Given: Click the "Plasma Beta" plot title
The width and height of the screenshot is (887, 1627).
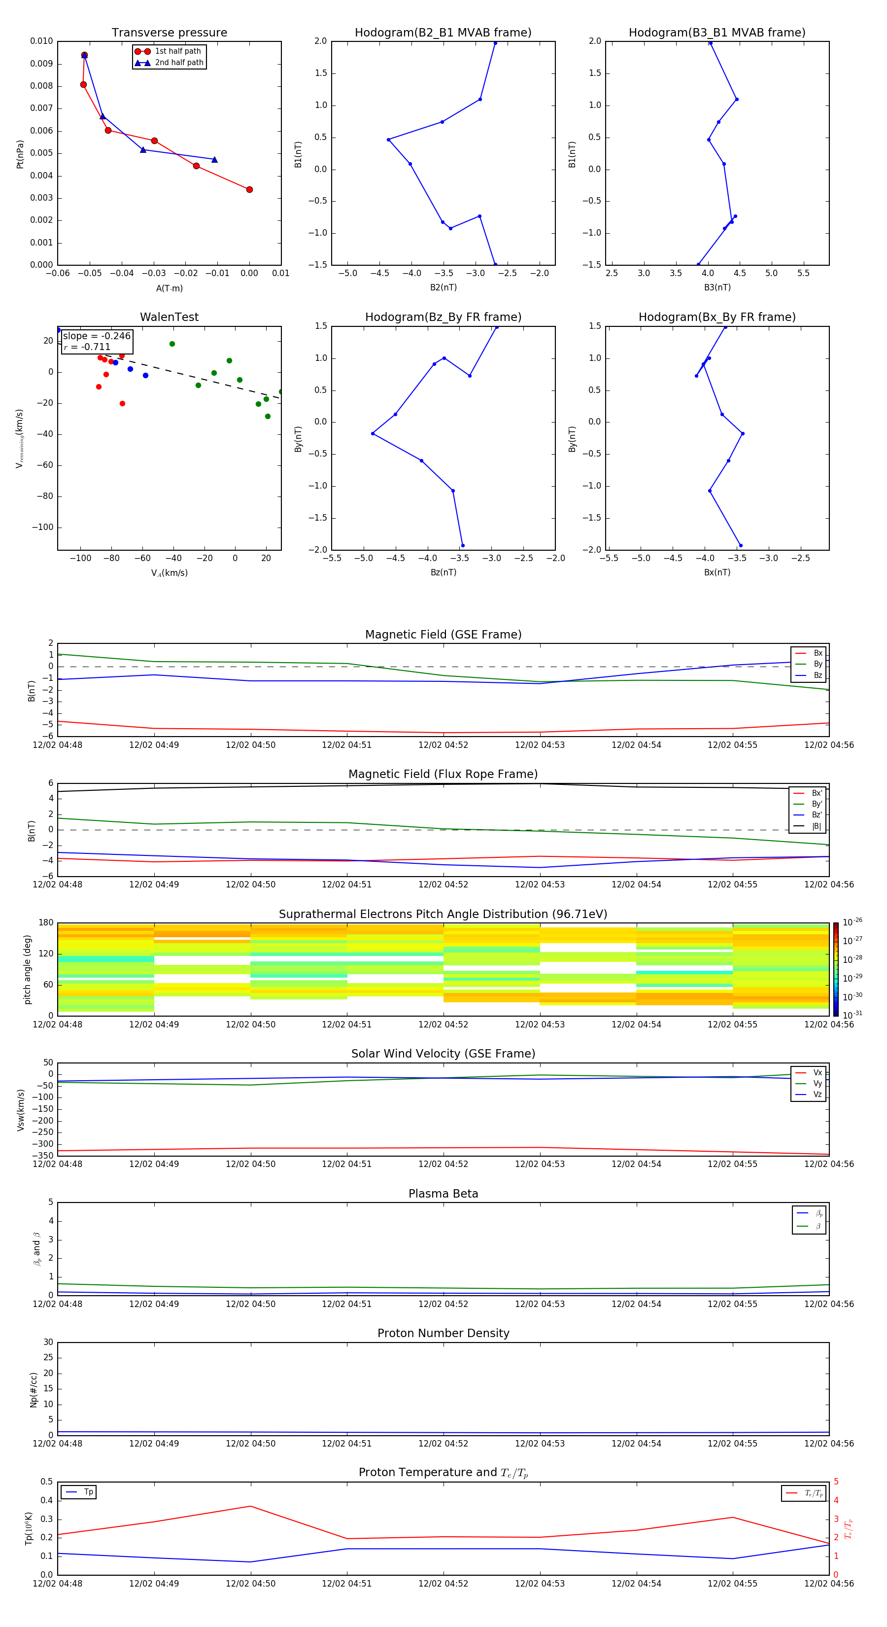Looking at the screenshot, I should pos(443,1194).
